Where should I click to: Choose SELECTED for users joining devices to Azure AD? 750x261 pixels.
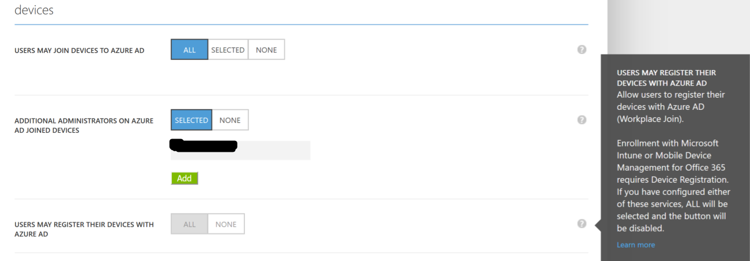228,50
